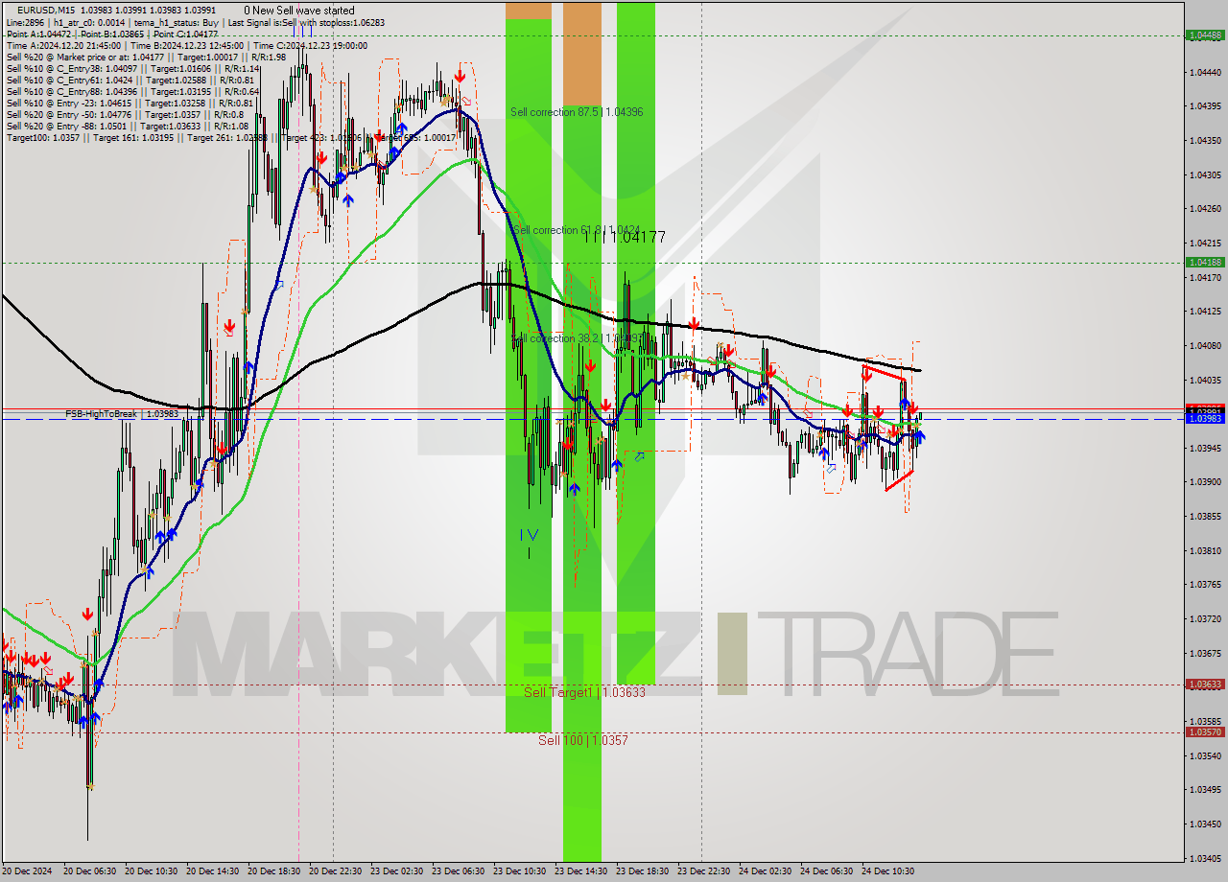Click the '24 Dec 10:30' time axis label
The width and height of the screenshot is (1228, 882).
pyautogui.click(x=887, y=871)
